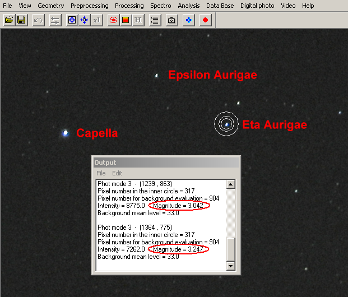Click the camera icon in toolbar
The height and width of the screenshot is (297, 348).
(171, 20)
